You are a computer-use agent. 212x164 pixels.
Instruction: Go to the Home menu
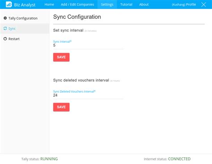coord(49,4)
